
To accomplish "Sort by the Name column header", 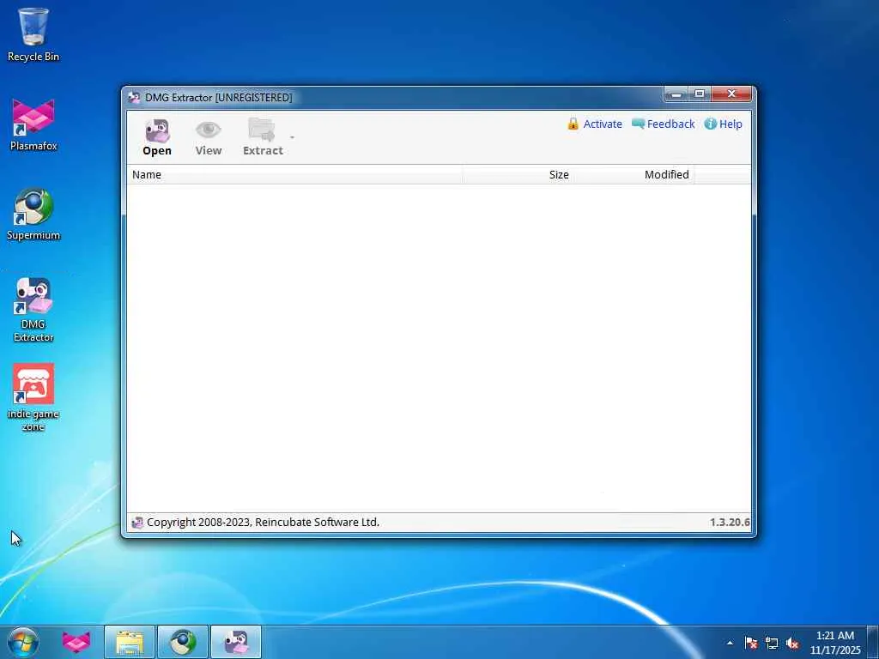I will (x=295, y=175).
